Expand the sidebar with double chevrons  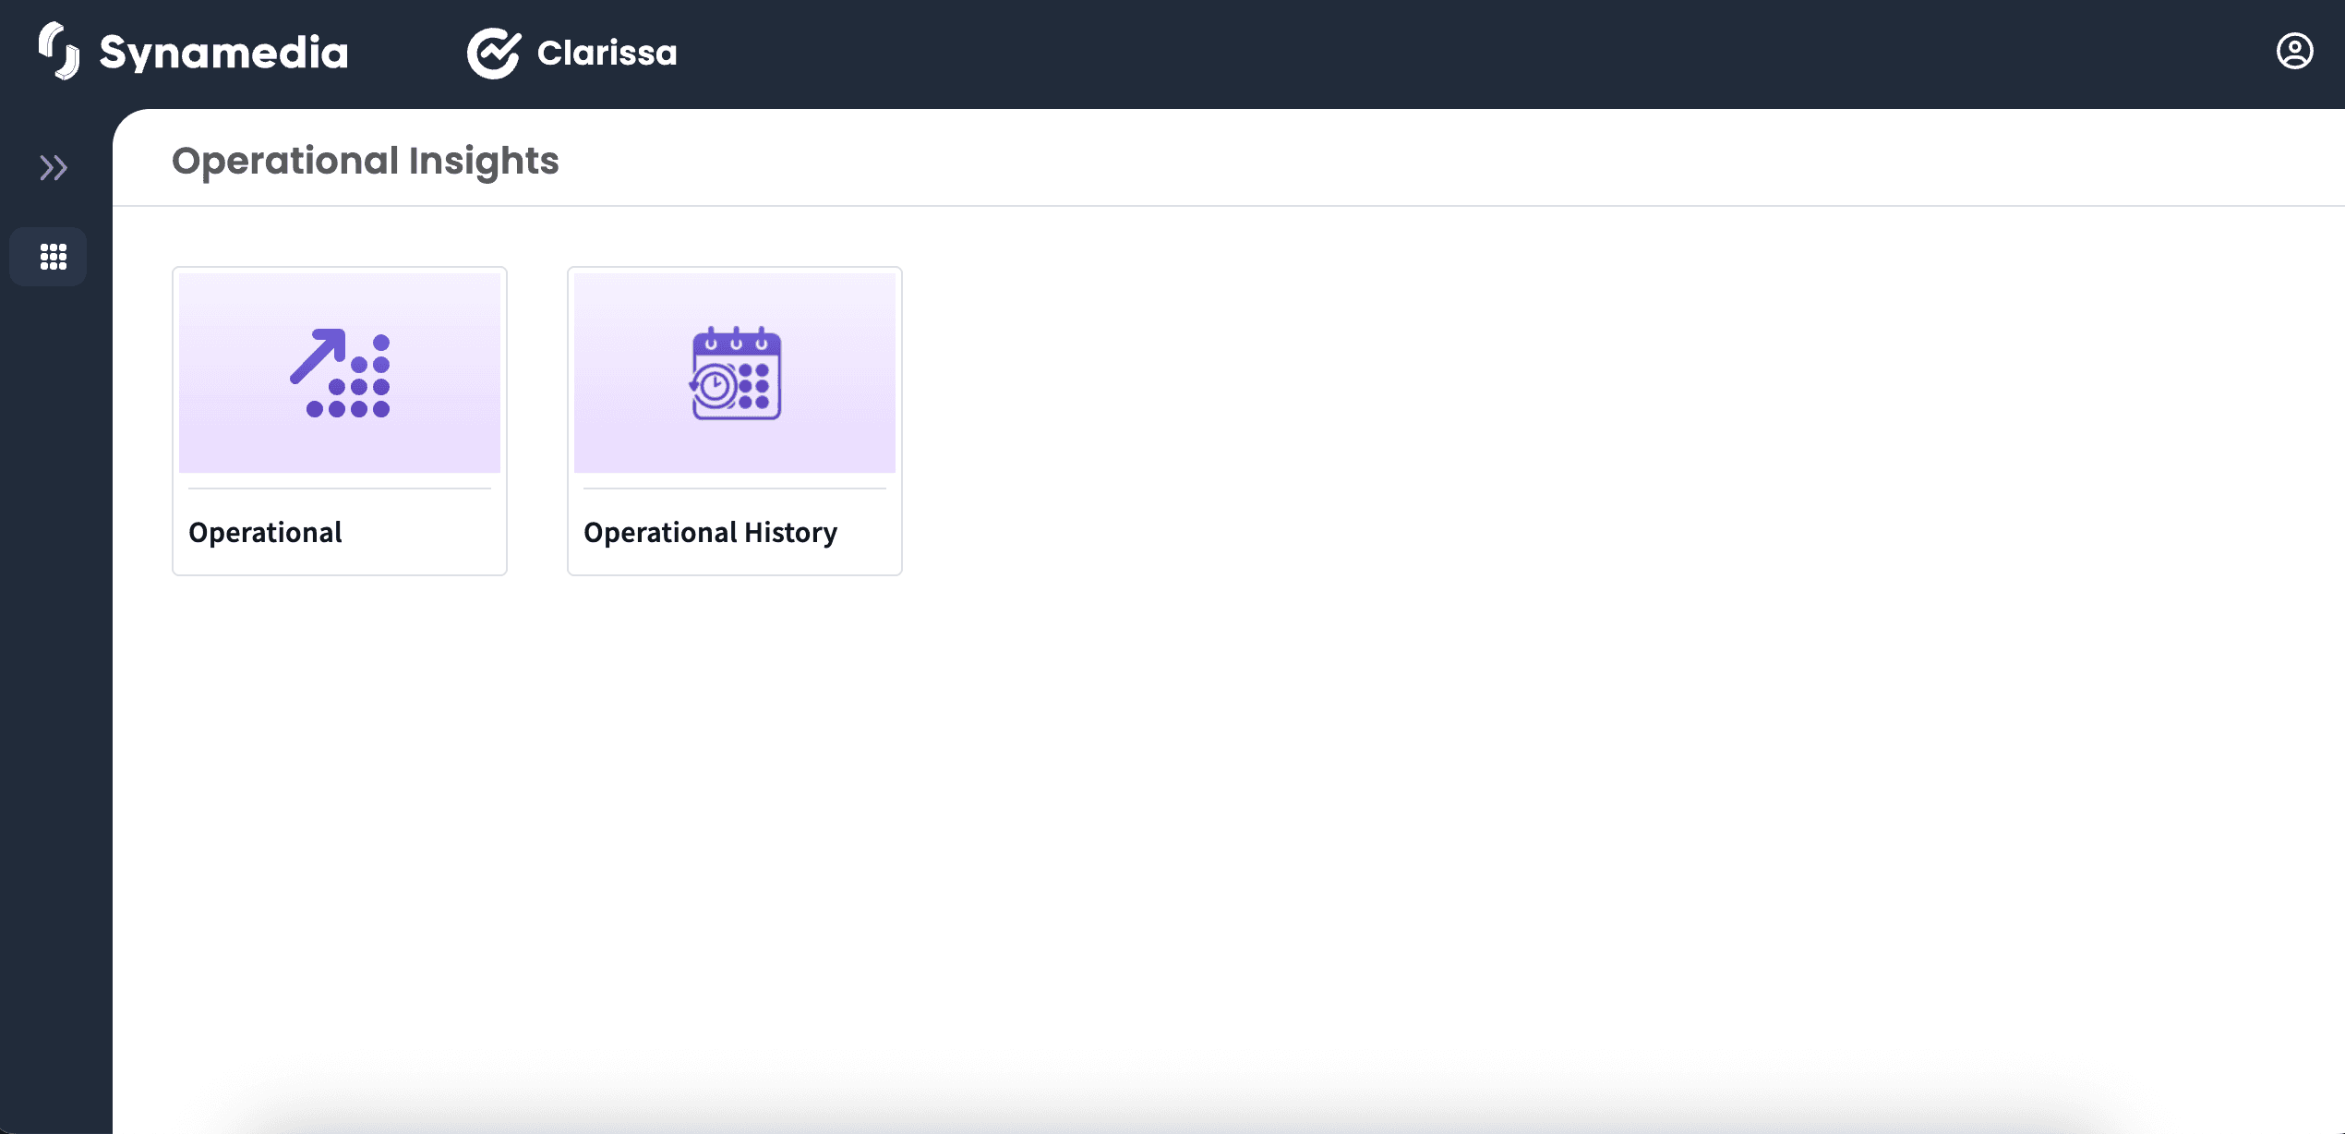(x=54, y=167)
